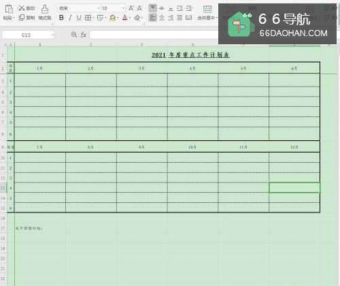The width and height of the screenshot is (340, 286).
Task: Open the font size dropdown
Action: point(123,8)
